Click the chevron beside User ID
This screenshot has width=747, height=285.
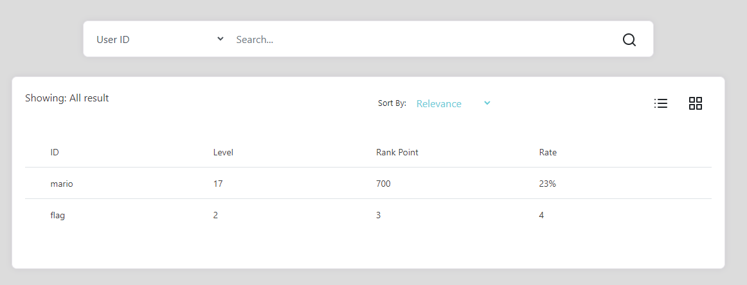pyautogui.click(x=220, y=39)
